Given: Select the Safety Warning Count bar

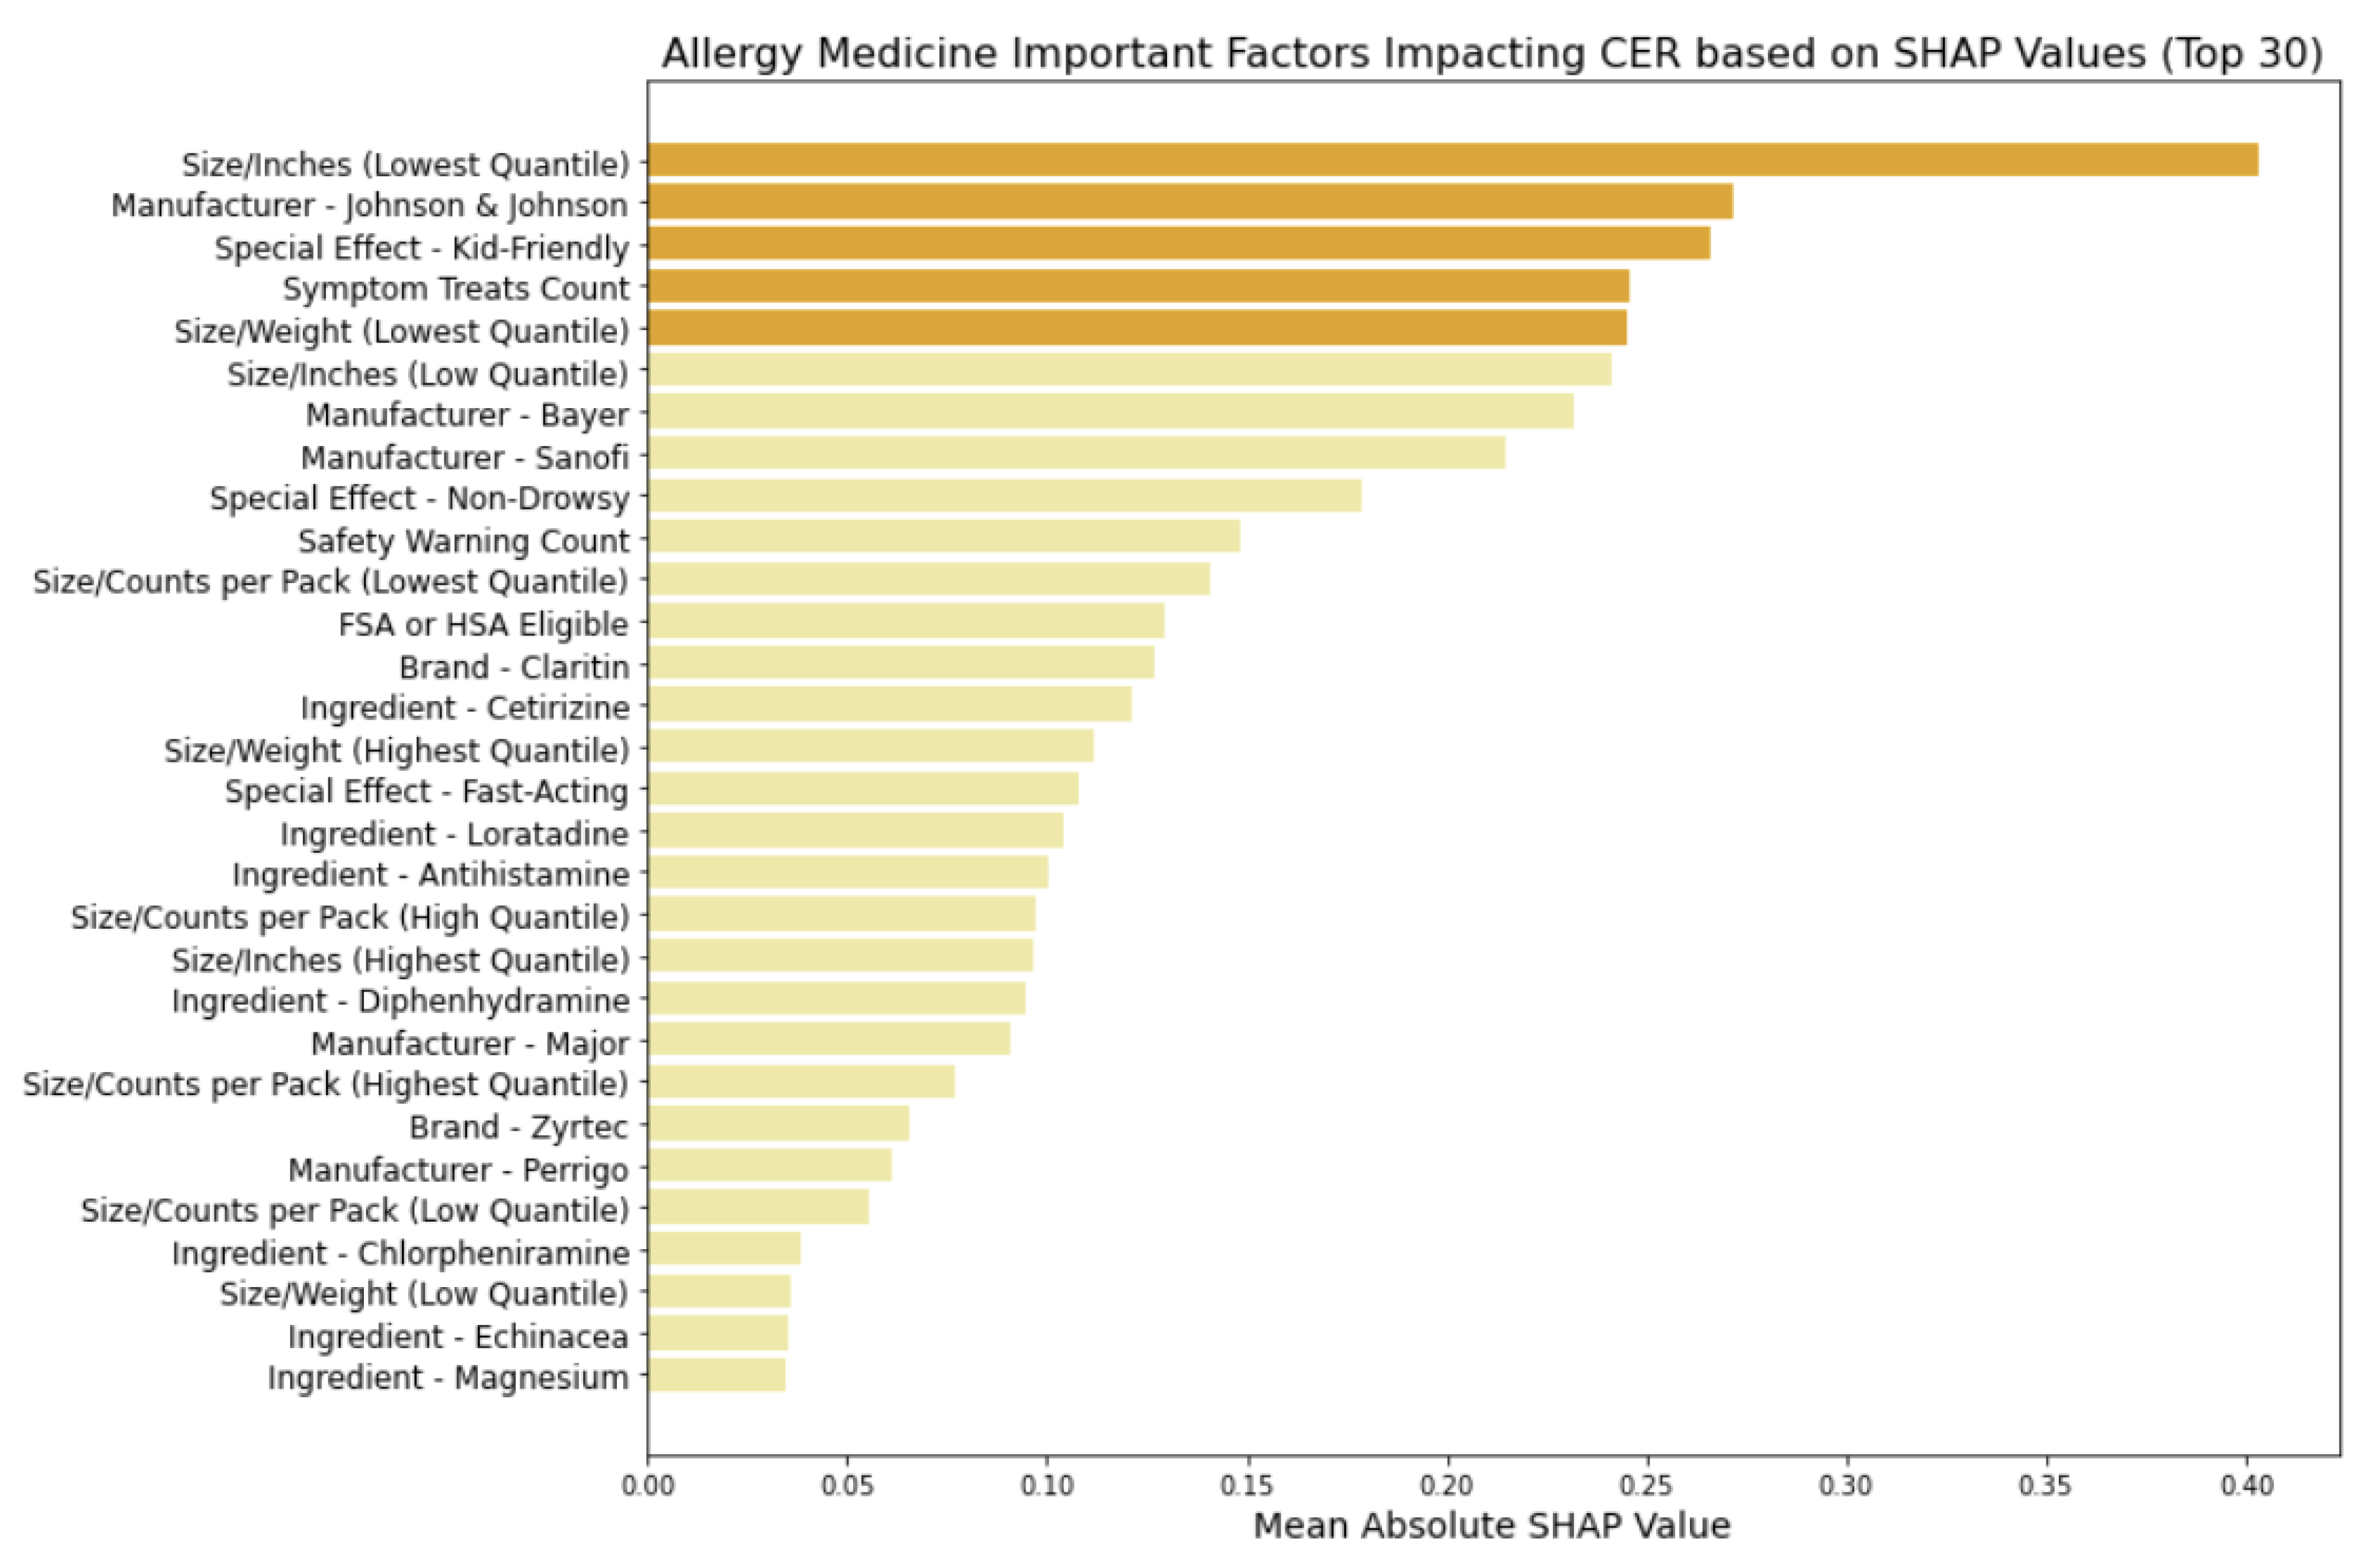Looking at the screenshot, I should pos(942,537).
